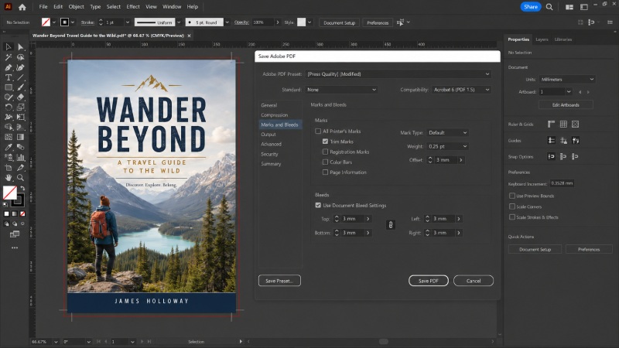The height and width of the screenshot is (348, 619).
Task: Select Compression in PDF options list
Action: pos(275,114)
